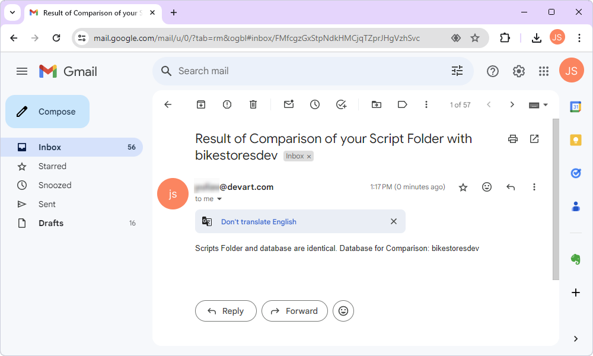Add email to Tasks
This screenshot has width=593, height=356.
tap(341, 104)
